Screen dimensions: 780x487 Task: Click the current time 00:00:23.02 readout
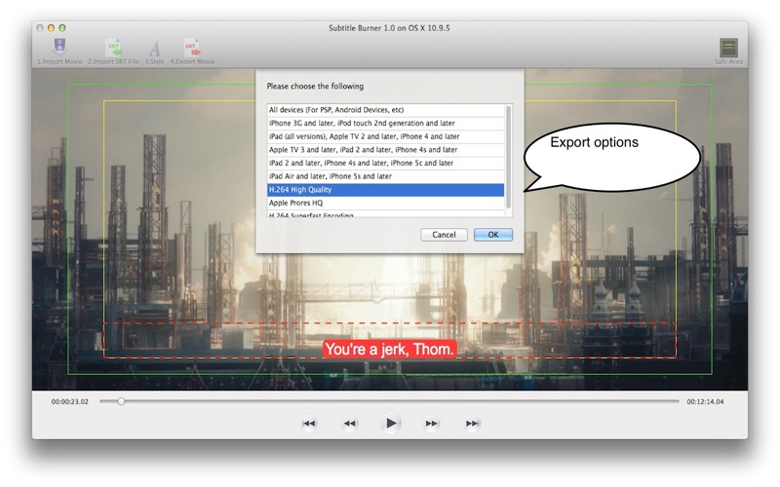[69, 401]
